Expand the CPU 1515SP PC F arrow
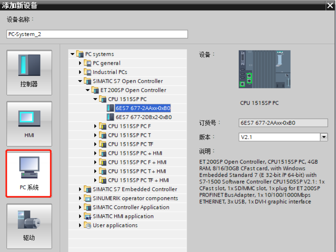 (x=95, y=126)
